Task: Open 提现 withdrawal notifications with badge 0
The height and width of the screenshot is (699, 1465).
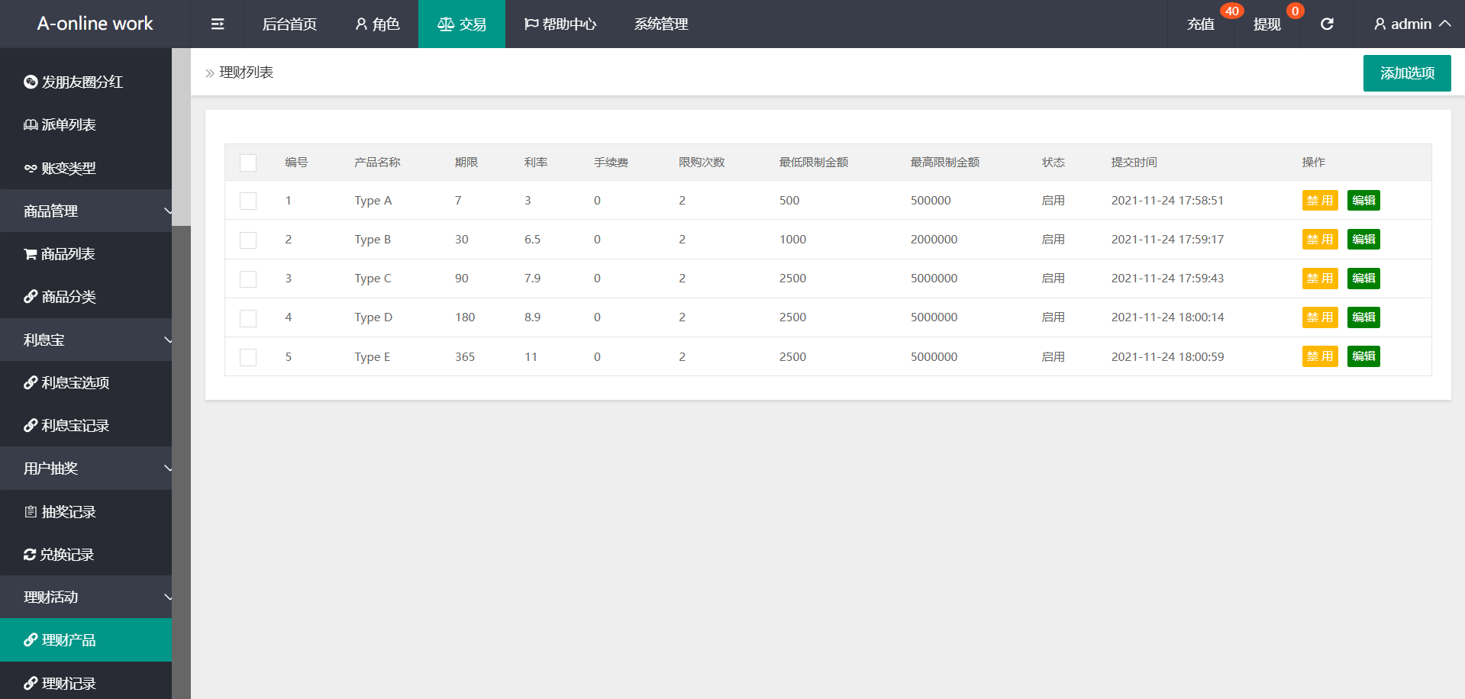Action: pos(1267,24)
